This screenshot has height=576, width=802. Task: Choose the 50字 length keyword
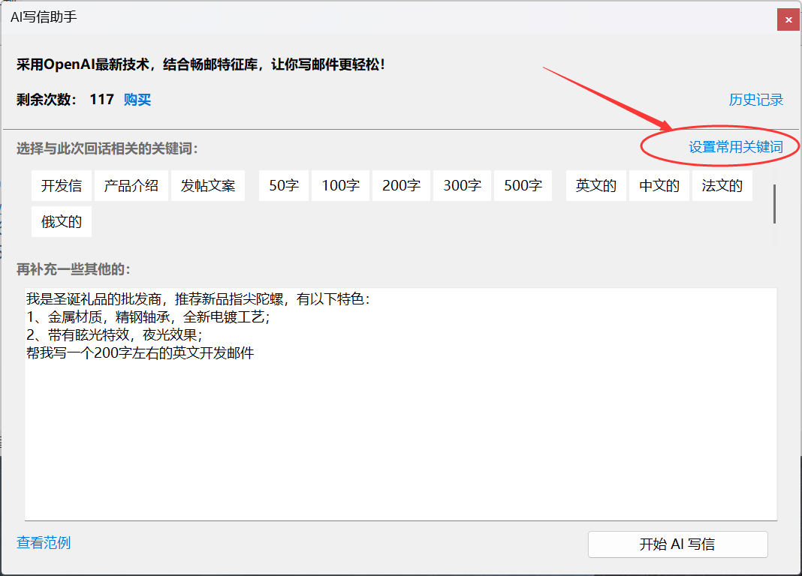(x=284, y=185)
